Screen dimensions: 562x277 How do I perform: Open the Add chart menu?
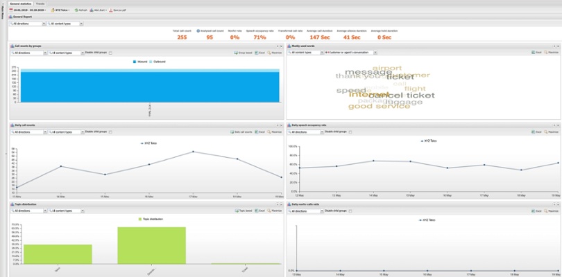coord(98,10)
